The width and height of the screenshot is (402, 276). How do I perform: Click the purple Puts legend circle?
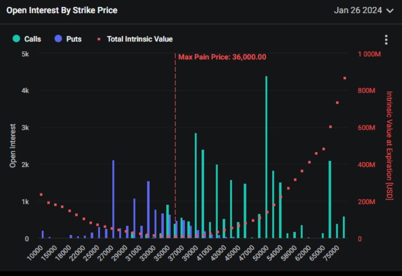58,39
